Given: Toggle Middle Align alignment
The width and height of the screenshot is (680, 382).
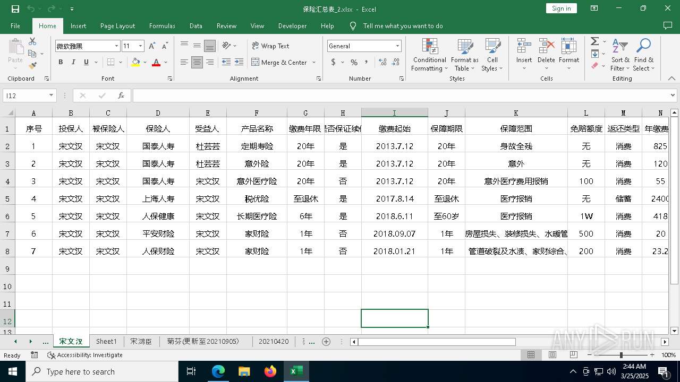Looking at the screenshot, I should pos(197,46).
